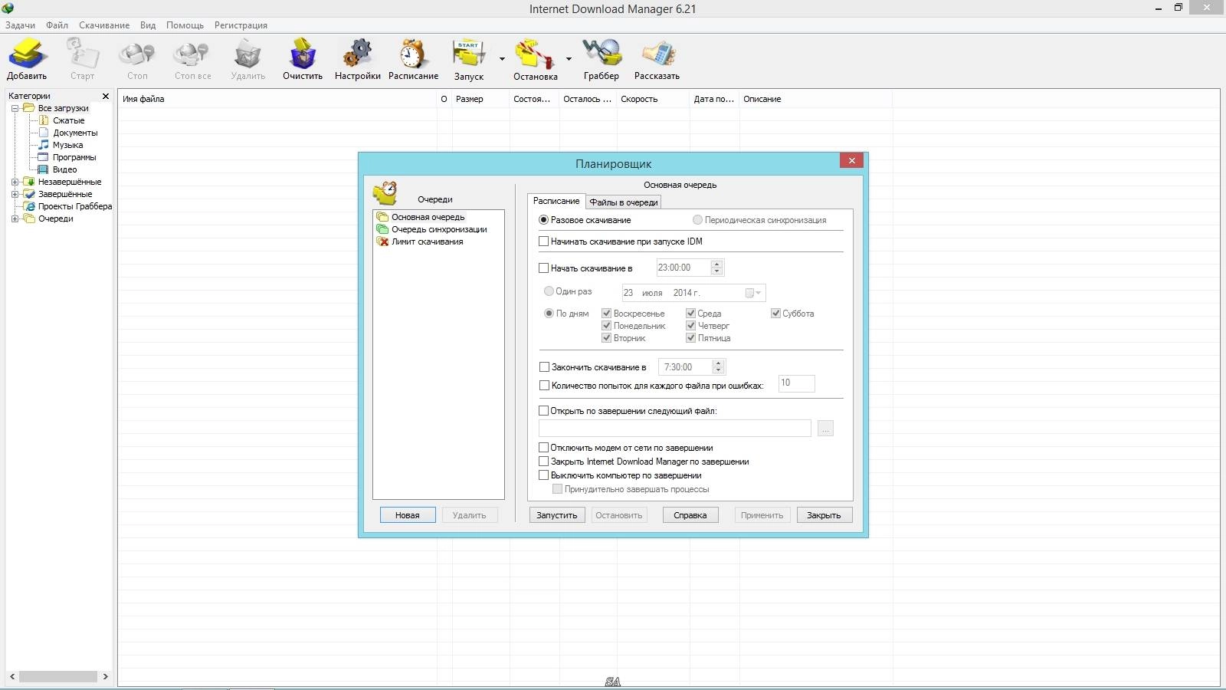Select the Сжатые category

(68, 120)
